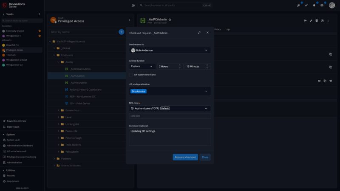Click the sparkle icon in the top bar
This screenshot has height=191, width=340.
(306, 6)
